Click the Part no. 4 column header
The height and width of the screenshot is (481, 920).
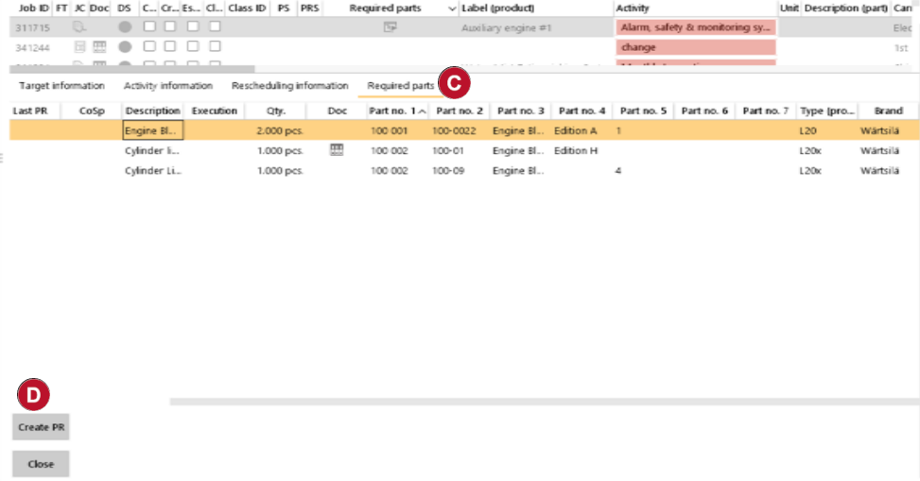coord(582,111)
